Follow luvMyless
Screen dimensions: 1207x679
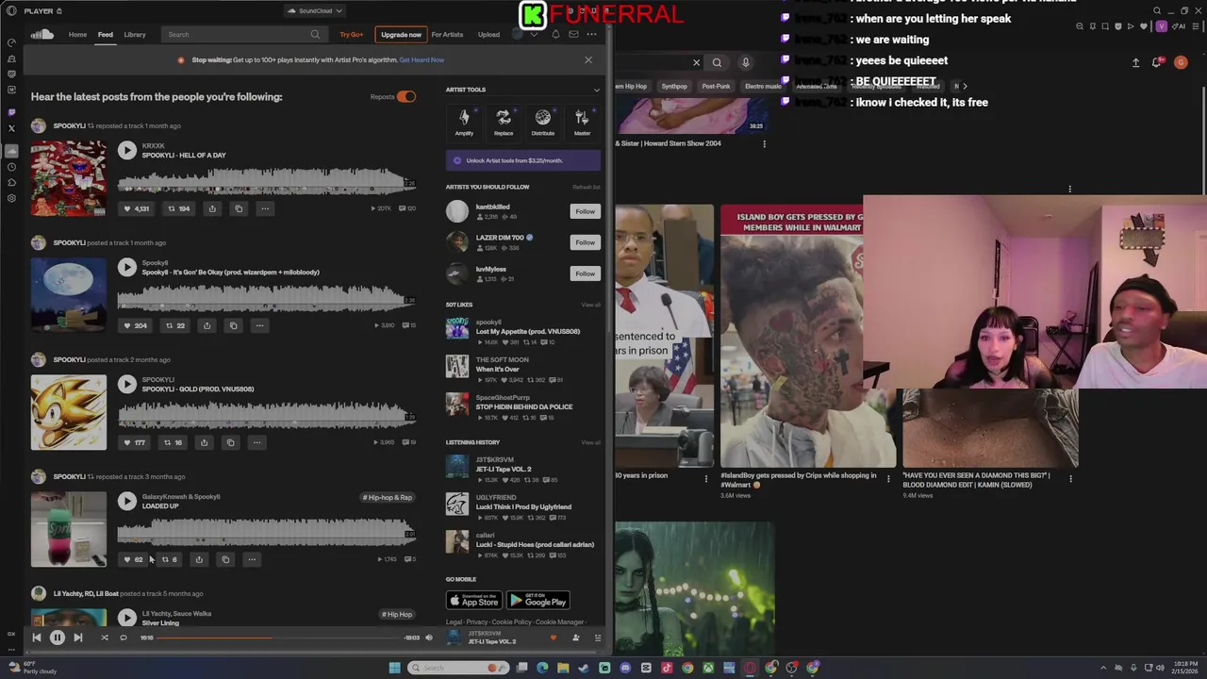[586, 273]
